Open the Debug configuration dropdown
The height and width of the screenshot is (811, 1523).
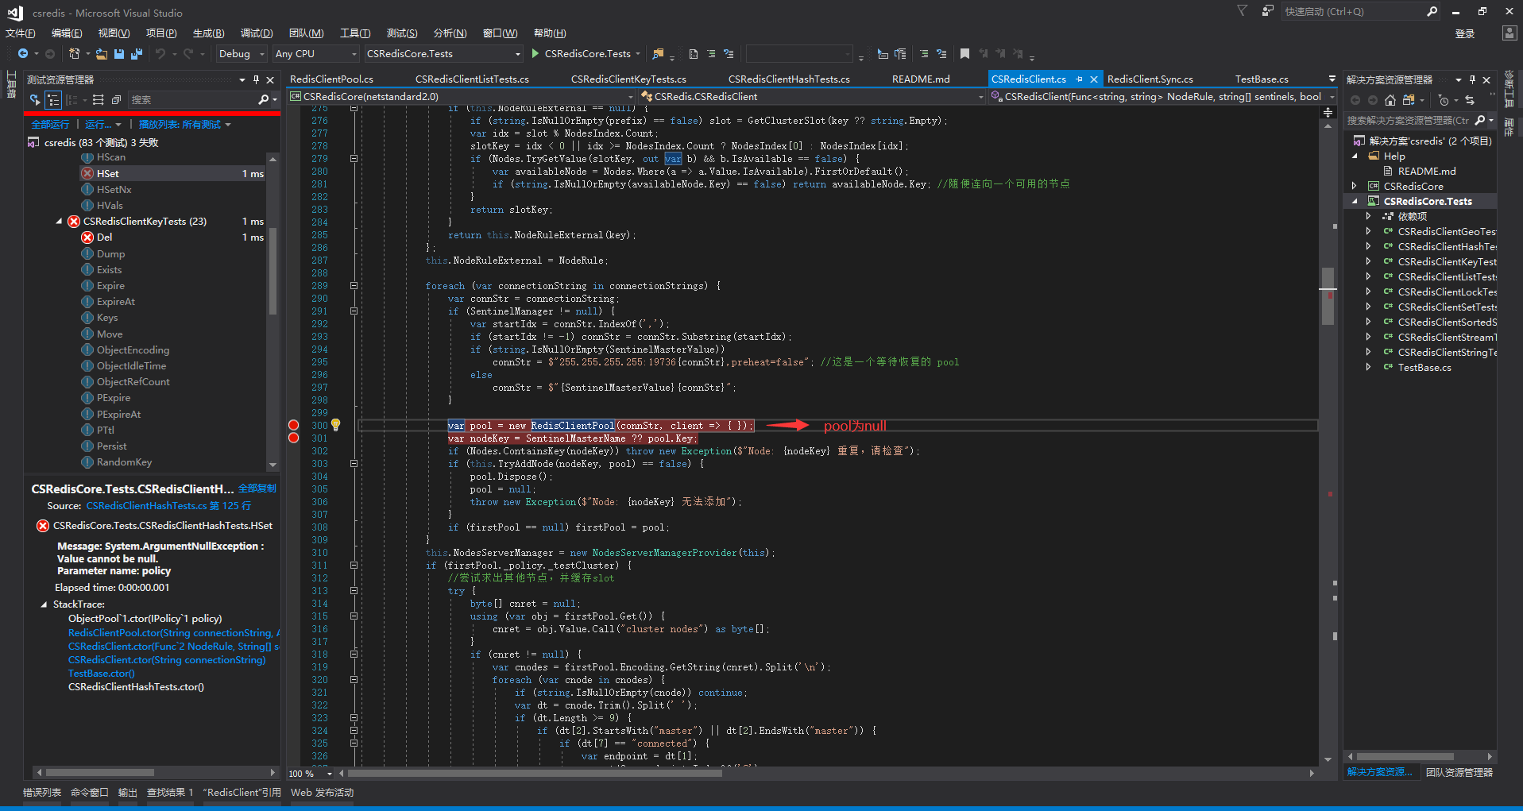pyautogui.click(x=242, y=54)
